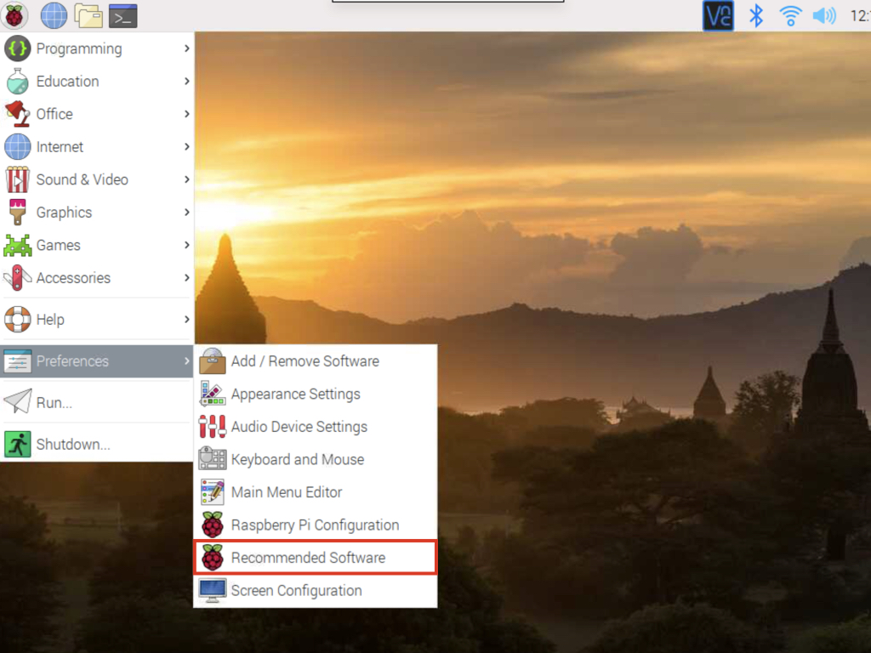Viewport: 871px width, 653px height.
Task: Open the VNC Server tray icon
Action: coord(718,15)
